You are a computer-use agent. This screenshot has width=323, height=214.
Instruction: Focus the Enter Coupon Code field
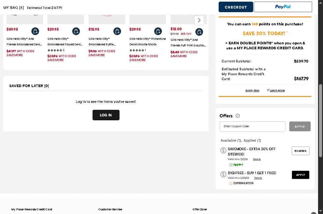pyautogui.click(x=252, y=127)
